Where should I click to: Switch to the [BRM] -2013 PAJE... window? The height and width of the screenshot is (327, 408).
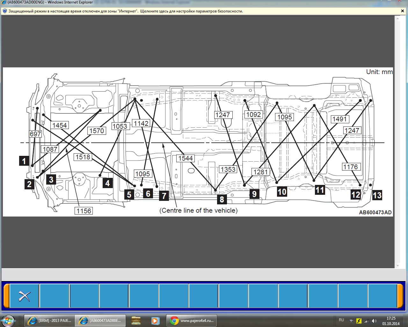pyautogui.click(x=49, y=321)
